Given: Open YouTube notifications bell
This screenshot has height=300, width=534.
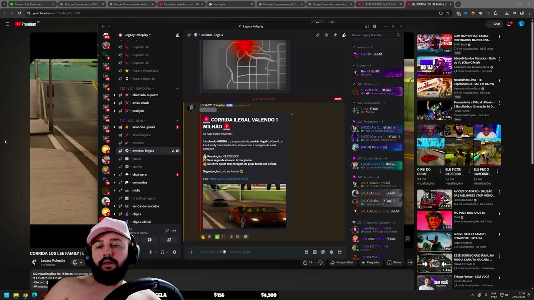Looking at the screenshot, I should pos(509,24).
